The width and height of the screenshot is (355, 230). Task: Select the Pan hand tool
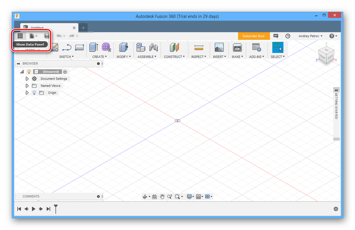click(x=162, y=197)
